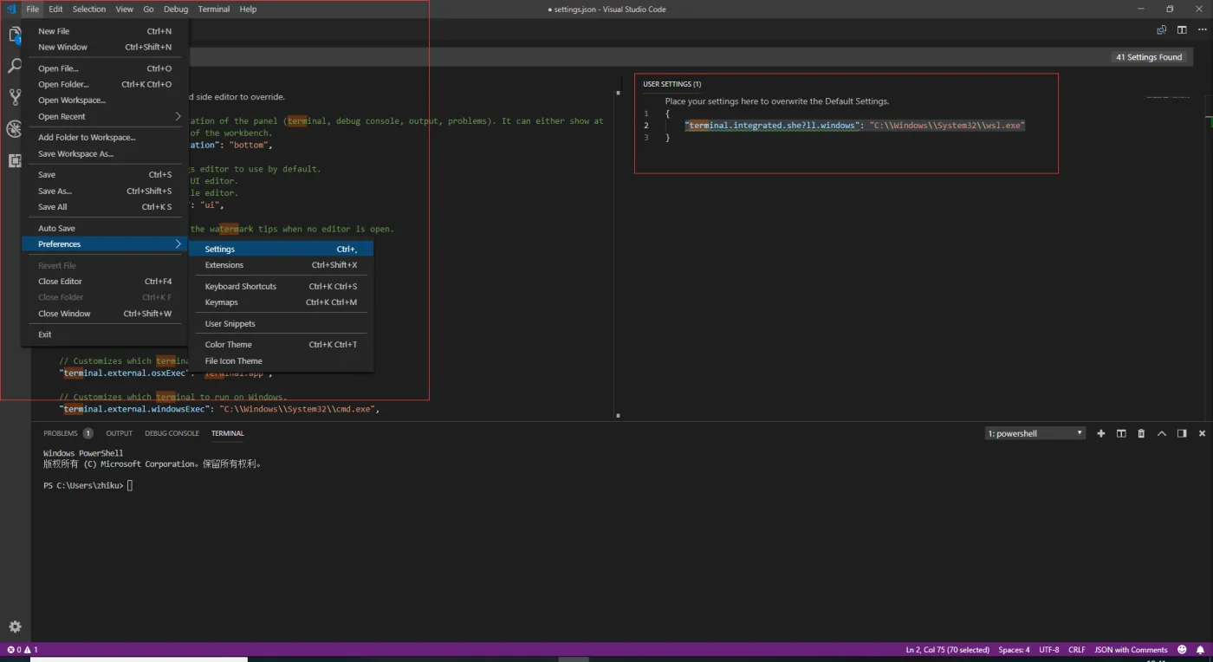Click the smiley feedback icon
1213x662 pixels.
pos(1182,649)
